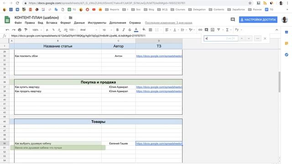Open Keep notes in the side panel
Viewport: 292px width, 164px height.
(x=287, y=43)
